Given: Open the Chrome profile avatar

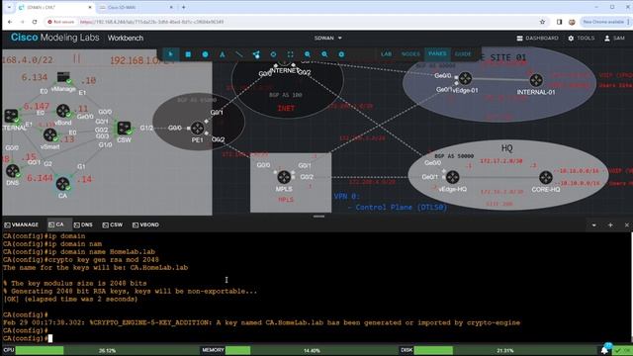Looking at the screenshot, I should click(572, 22).
